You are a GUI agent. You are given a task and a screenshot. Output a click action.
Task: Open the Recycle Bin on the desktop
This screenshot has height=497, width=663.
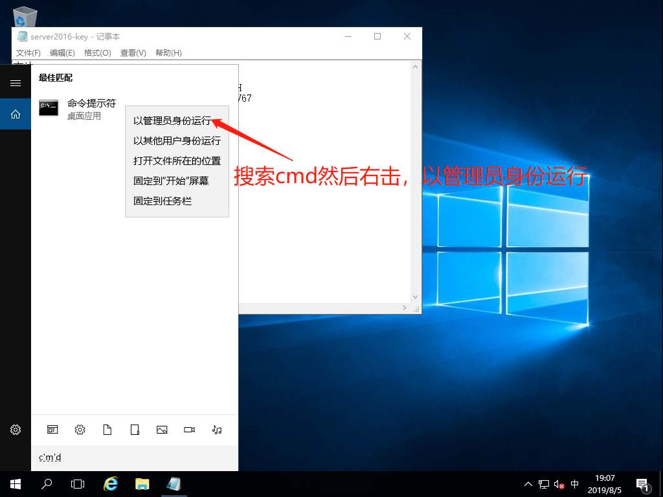(x=25, y=17)
